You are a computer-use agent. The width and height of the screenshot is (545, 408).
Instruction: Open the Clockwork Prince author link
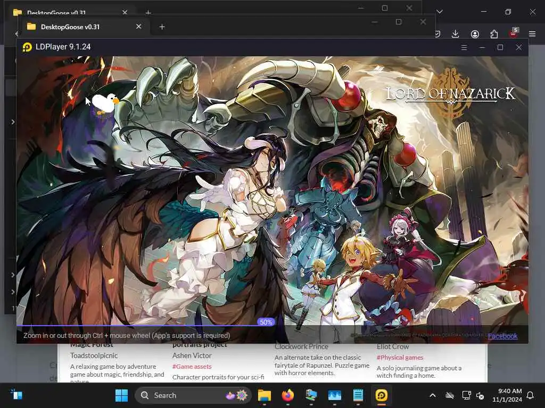click(301, 346)
